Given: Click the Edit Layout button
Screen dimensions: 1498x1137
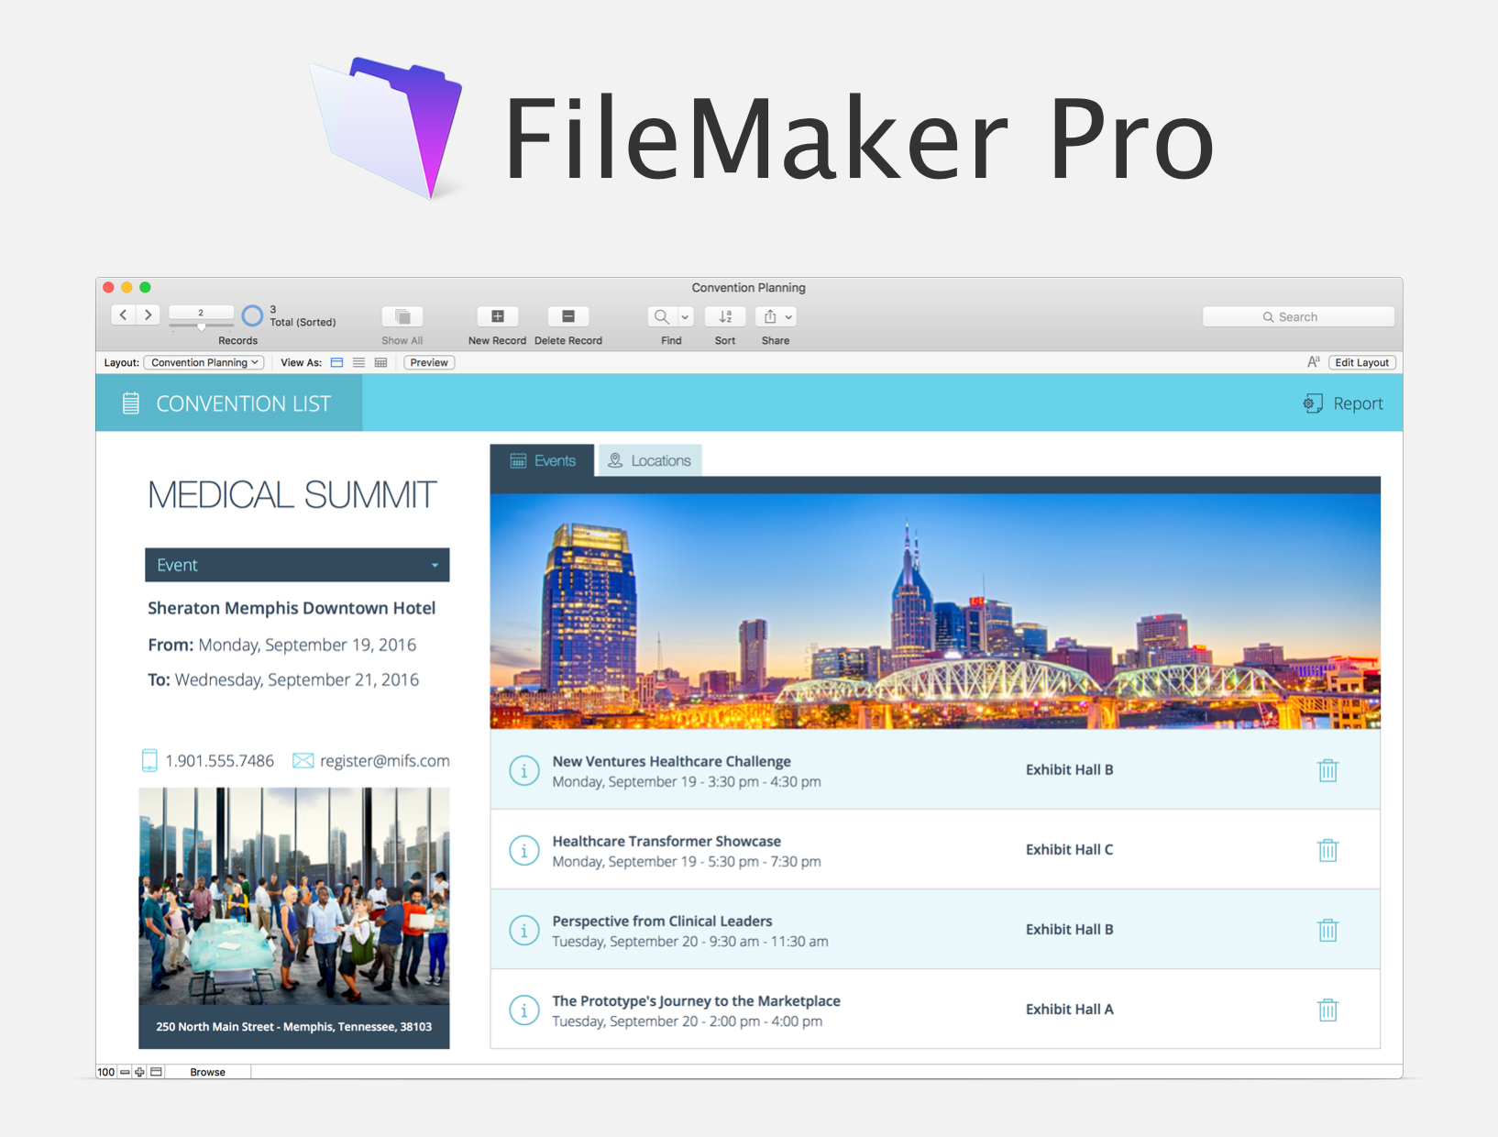Looking at the screenshot, I should click(1360, 363).
